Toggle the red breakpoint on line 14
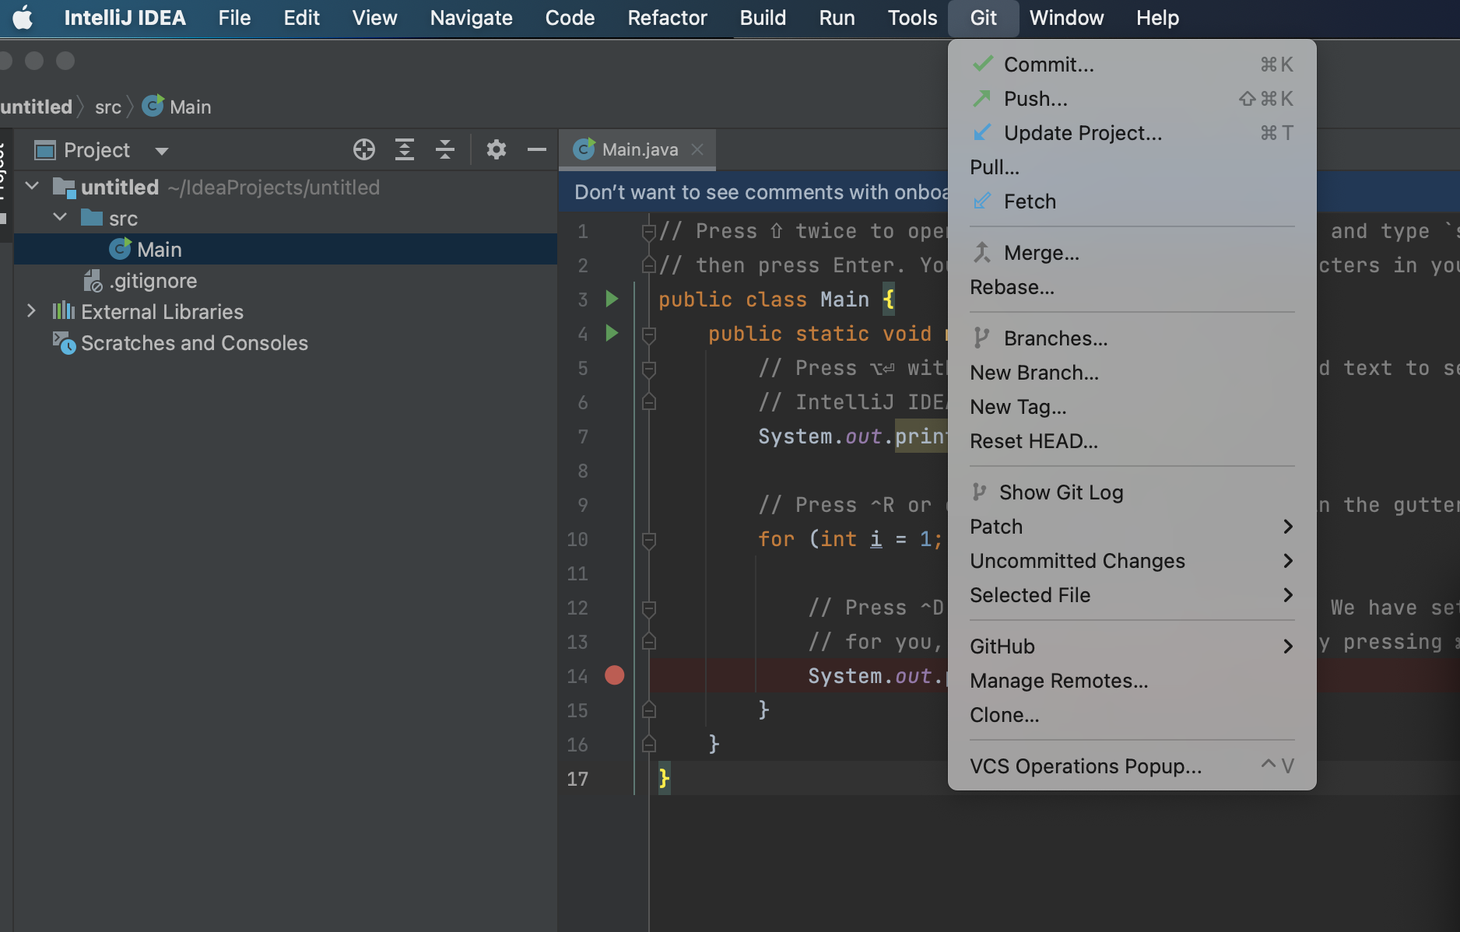 coord(615,675)
